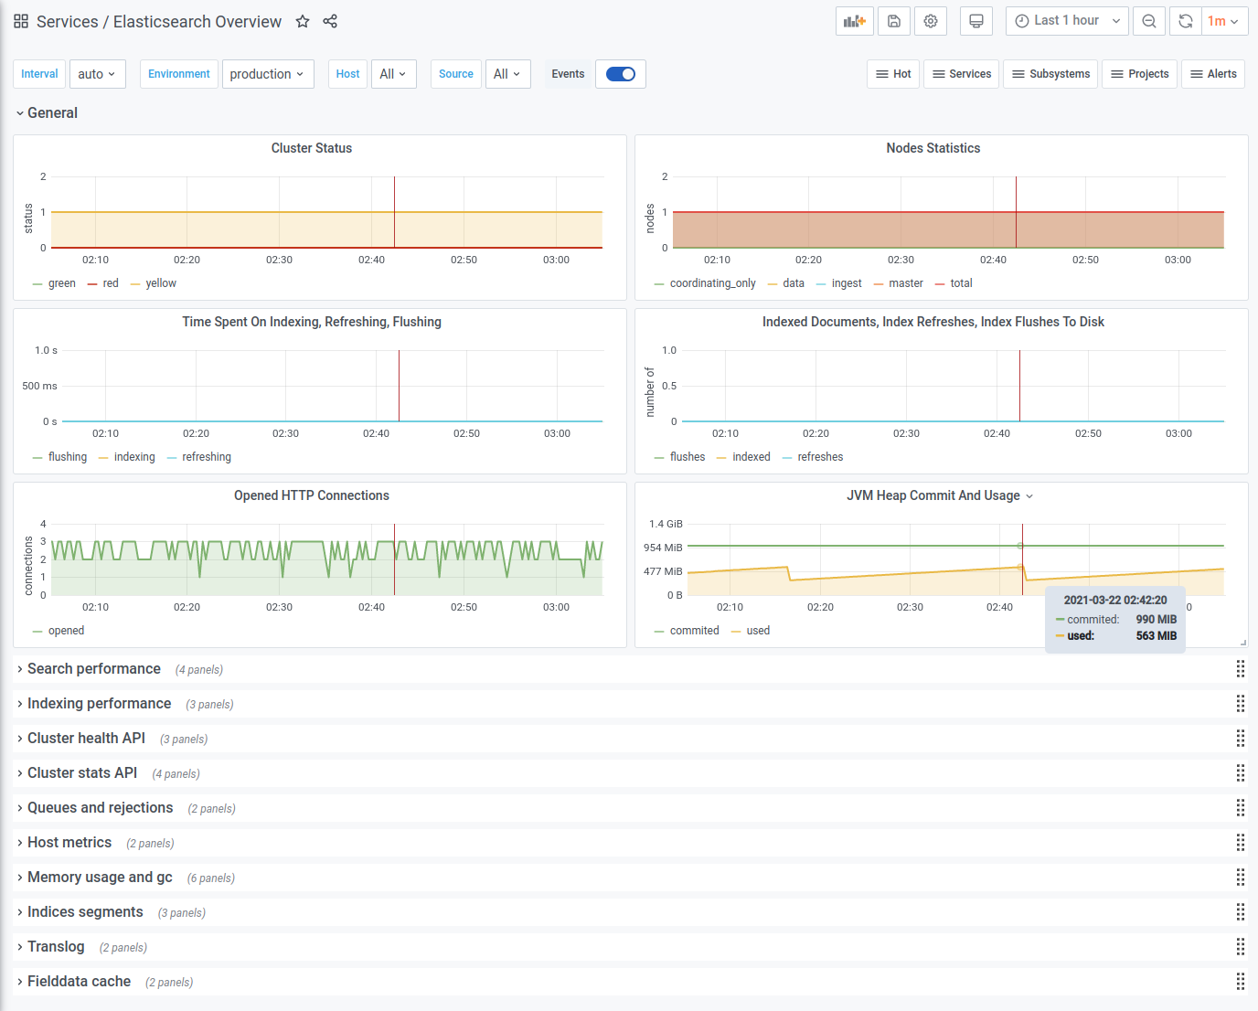1258x1011 pixels.
Task: Open dashboard search via grid icon
Action: point(21,21)
